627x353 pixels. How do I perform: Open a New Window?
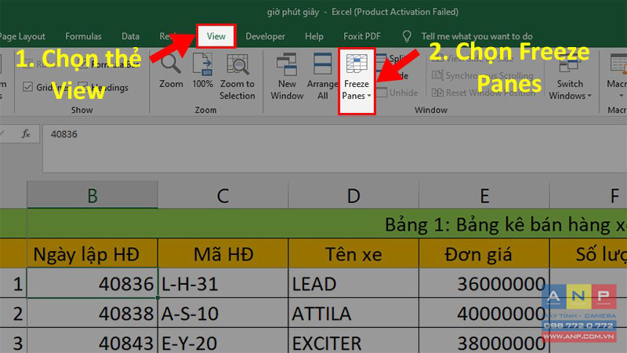click(287, 77)
